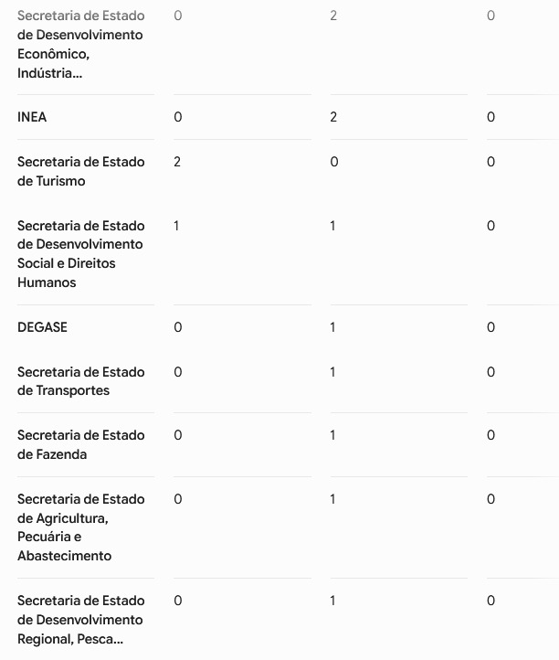The height and width of the screenshot is (660, 559).
Task: Select the INEA row label
Action: pyautogui.click(x=32, y=117)
